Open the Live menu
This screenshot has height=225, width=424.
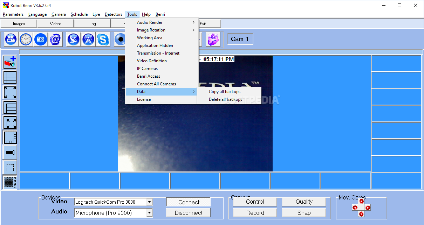(x=96, y=14)
